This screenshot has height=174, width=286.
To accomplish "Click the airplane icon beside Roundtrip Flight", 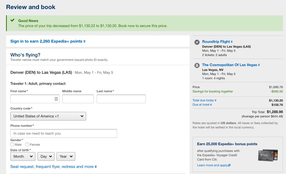I will click(x=197, y=42).
